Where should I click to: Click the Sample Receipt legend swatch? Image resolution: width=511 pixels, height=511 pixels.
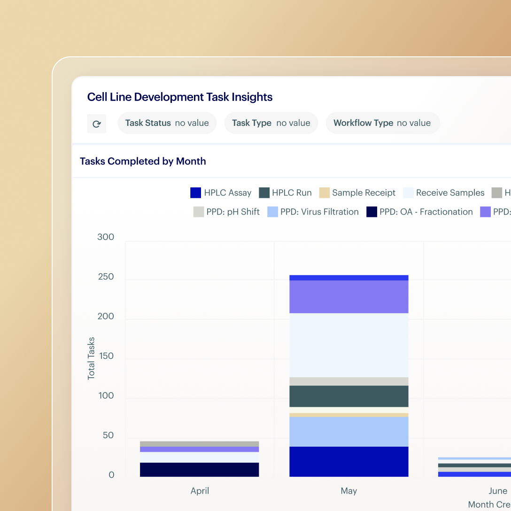[324, 193]
